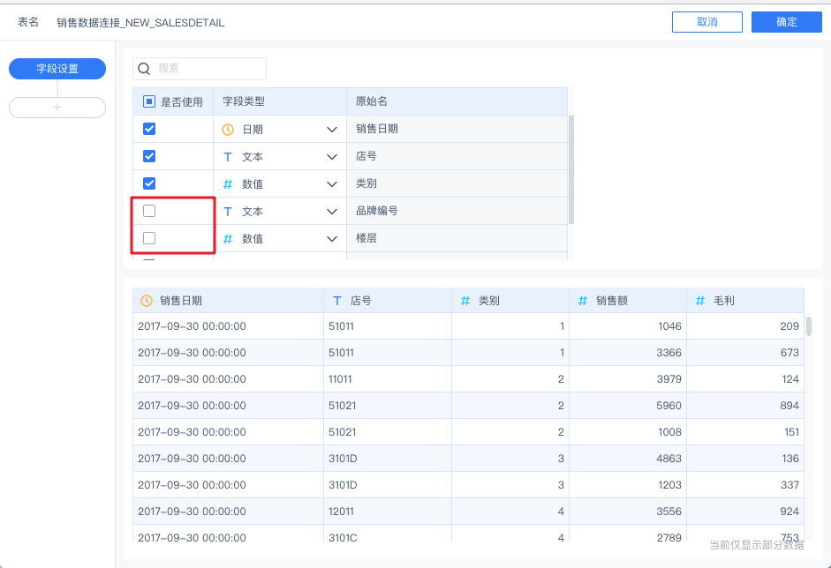Screen dimensions: 831x568
Task: Expand field type dropdown for 销售日期
Action: tap(332, 130)
